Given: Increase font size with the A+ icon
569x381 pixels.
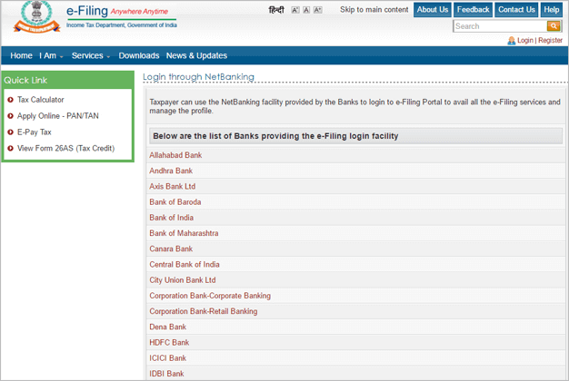Looking at the screenshot, I should [317, 10].
